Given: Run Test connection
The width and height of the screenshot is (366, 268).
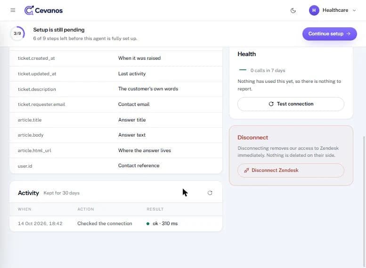Looking at the screenshot, I should click(291, 104).
